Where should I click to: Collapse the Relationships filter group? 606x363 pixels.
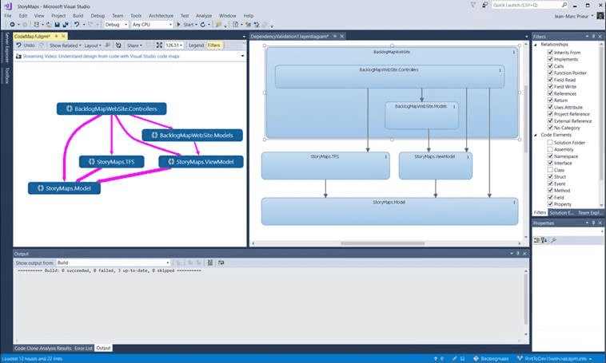(x=536, y=45)
